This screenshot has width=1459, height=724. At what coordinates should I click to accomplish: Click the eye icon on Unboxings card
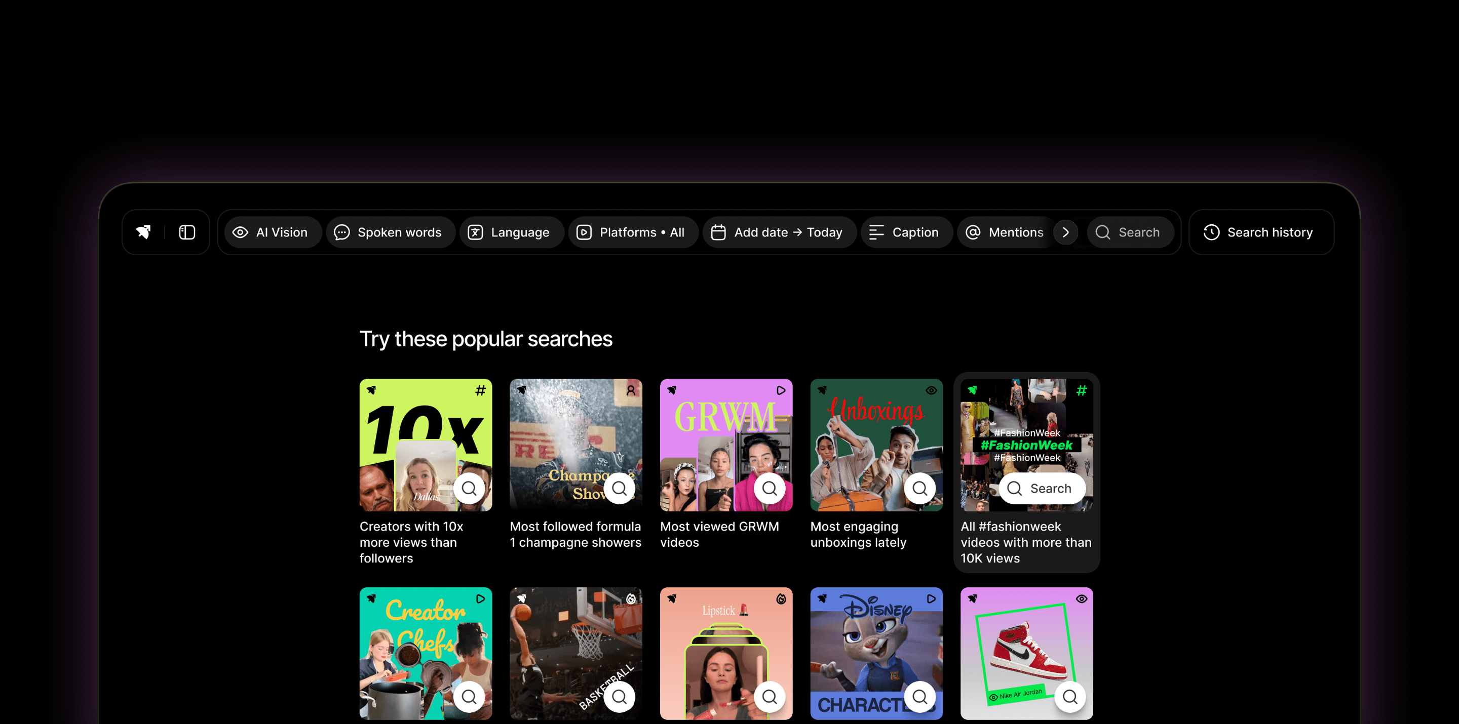[x=931, y=390]
